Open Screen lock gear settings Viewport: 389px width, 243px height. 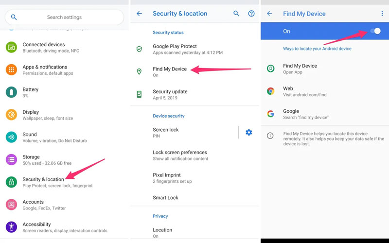point(249,132)
